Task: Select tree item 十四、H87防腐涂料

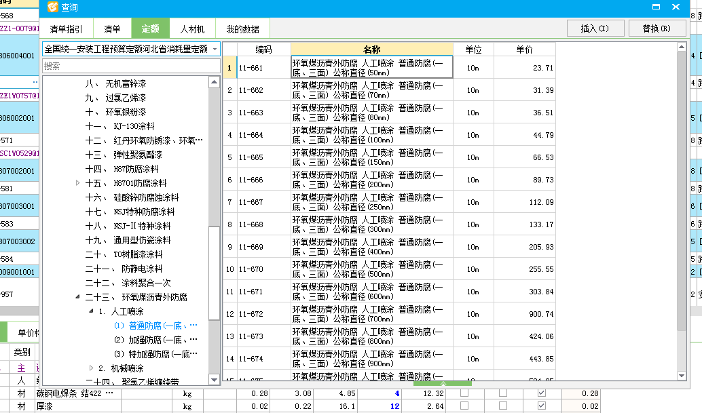Action: pos(122,169)
